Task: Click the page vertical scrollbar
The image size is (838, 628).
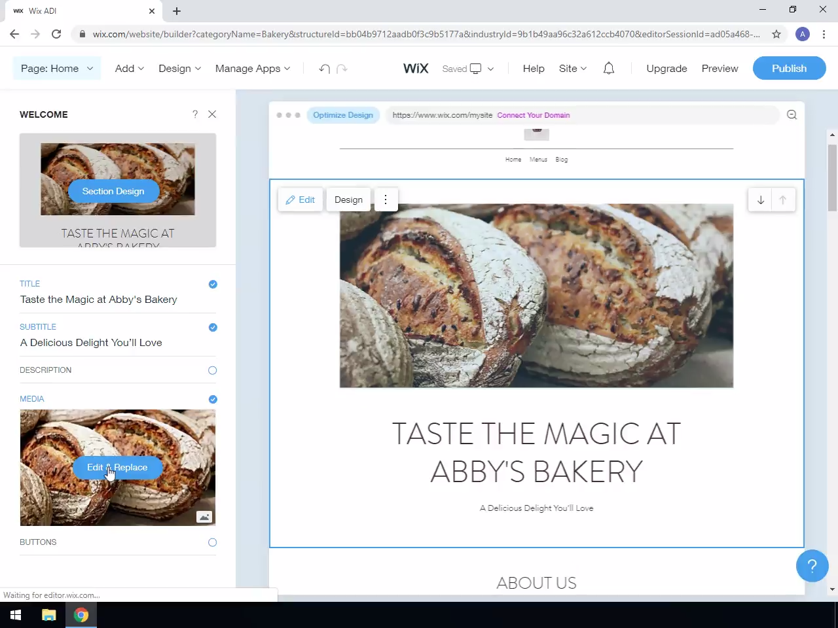Action: tap(832, 178)
